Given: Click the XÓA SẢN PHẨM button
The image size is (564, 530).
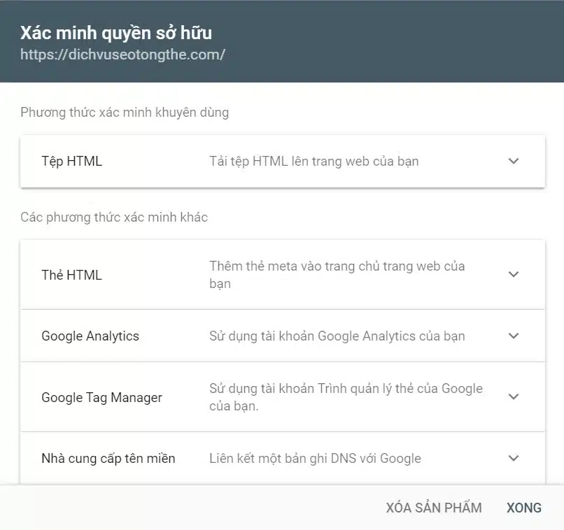Looking at the screenshot, I should point(434,508).
